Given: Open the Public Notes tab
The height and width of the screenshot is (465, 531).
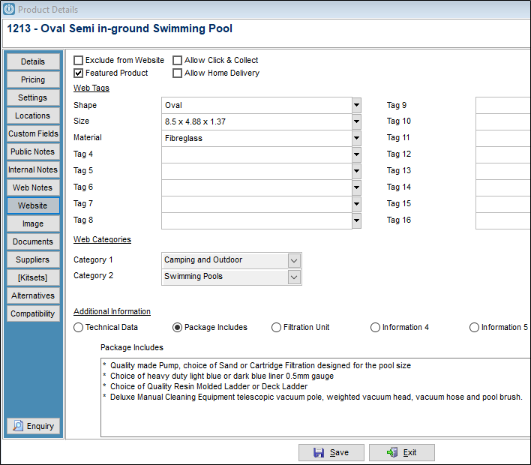Looking at the screenshot, I should tap(33, 151).
